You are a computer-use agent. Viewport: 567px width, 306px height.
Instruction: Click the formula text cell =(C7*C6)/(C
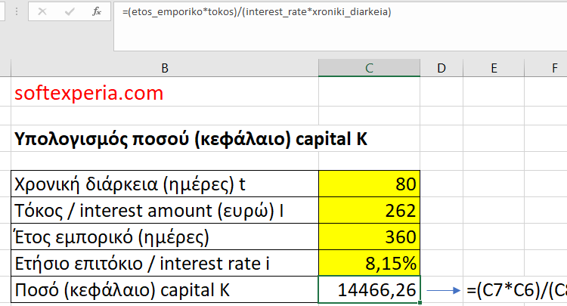516,290
